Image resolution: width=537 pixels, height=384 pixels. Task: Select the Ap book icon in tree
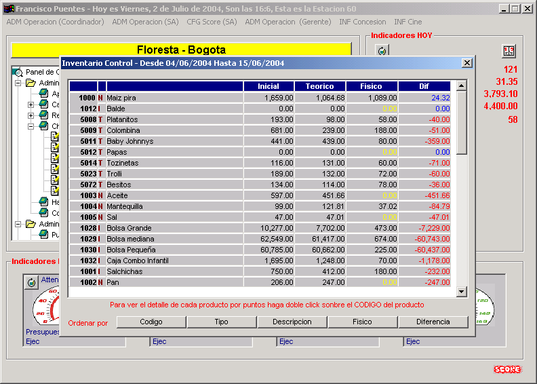43,93
